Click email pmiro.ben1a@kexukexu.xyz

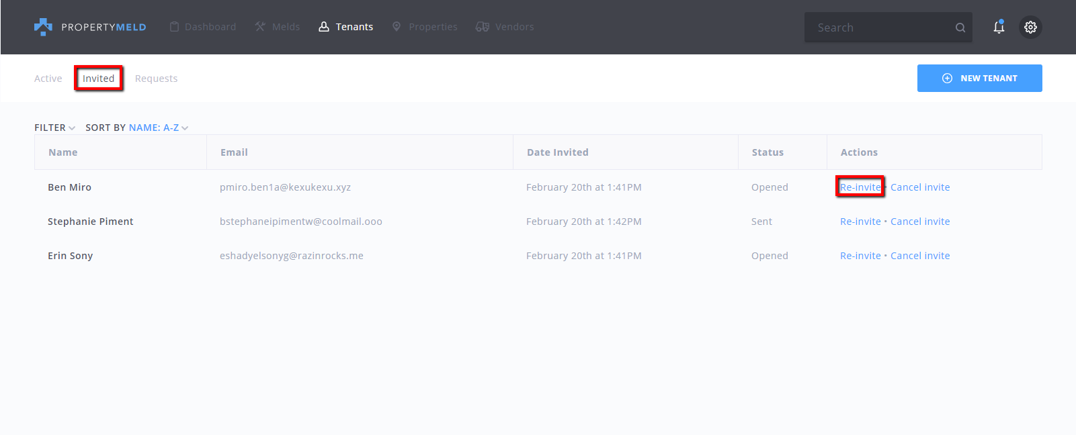[x=285, y=187]
